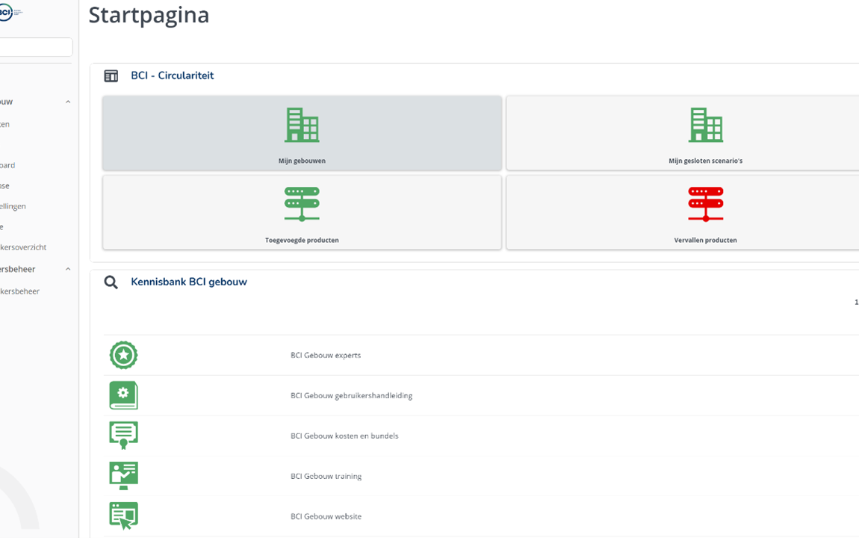Select the oard sidebar menu item
859x538 pixels.
[7, 165]
